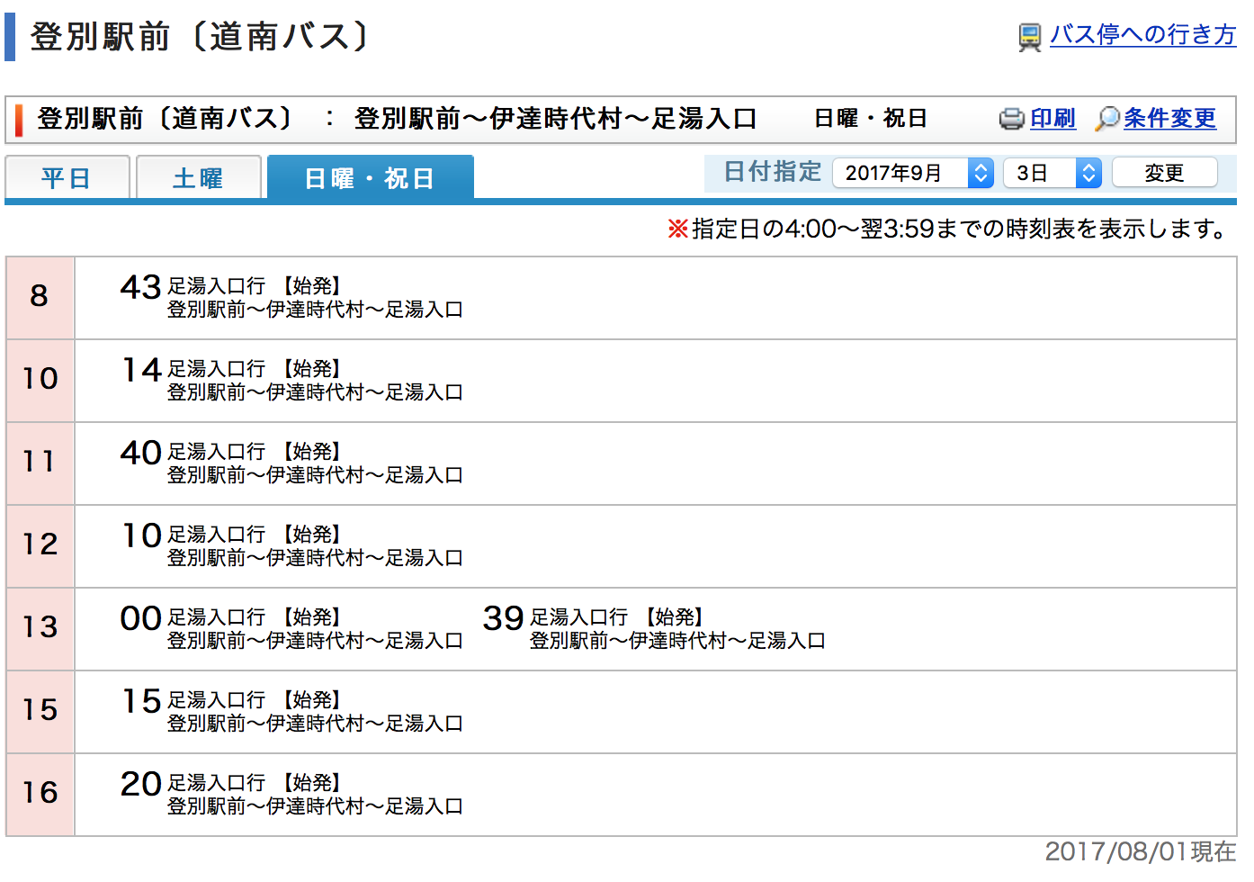Screen dimensions: 1254x882
Task: Click the bus icon beside バス停への行き方
Action: [x=1029, y=37]
